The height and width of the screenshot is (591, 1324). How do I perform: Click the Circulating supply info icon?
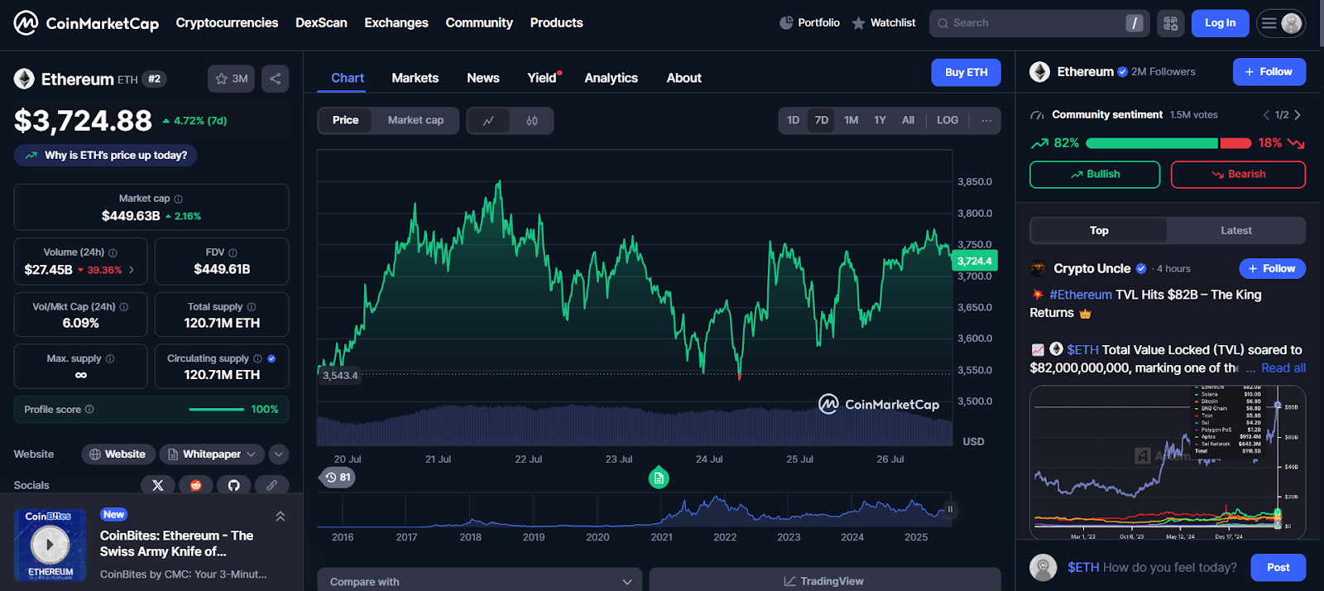257,358
